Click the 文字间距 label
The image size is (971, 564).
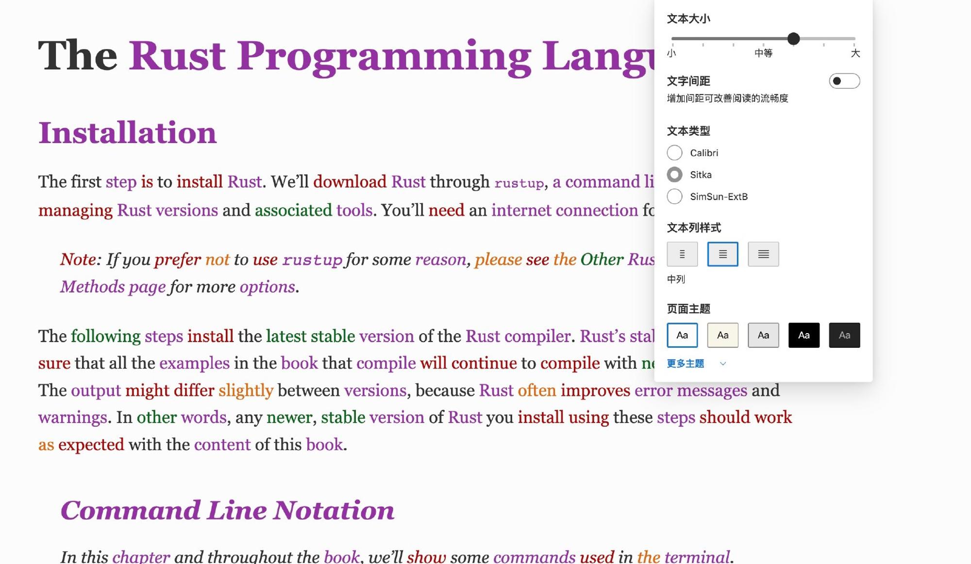click(688, 81)
